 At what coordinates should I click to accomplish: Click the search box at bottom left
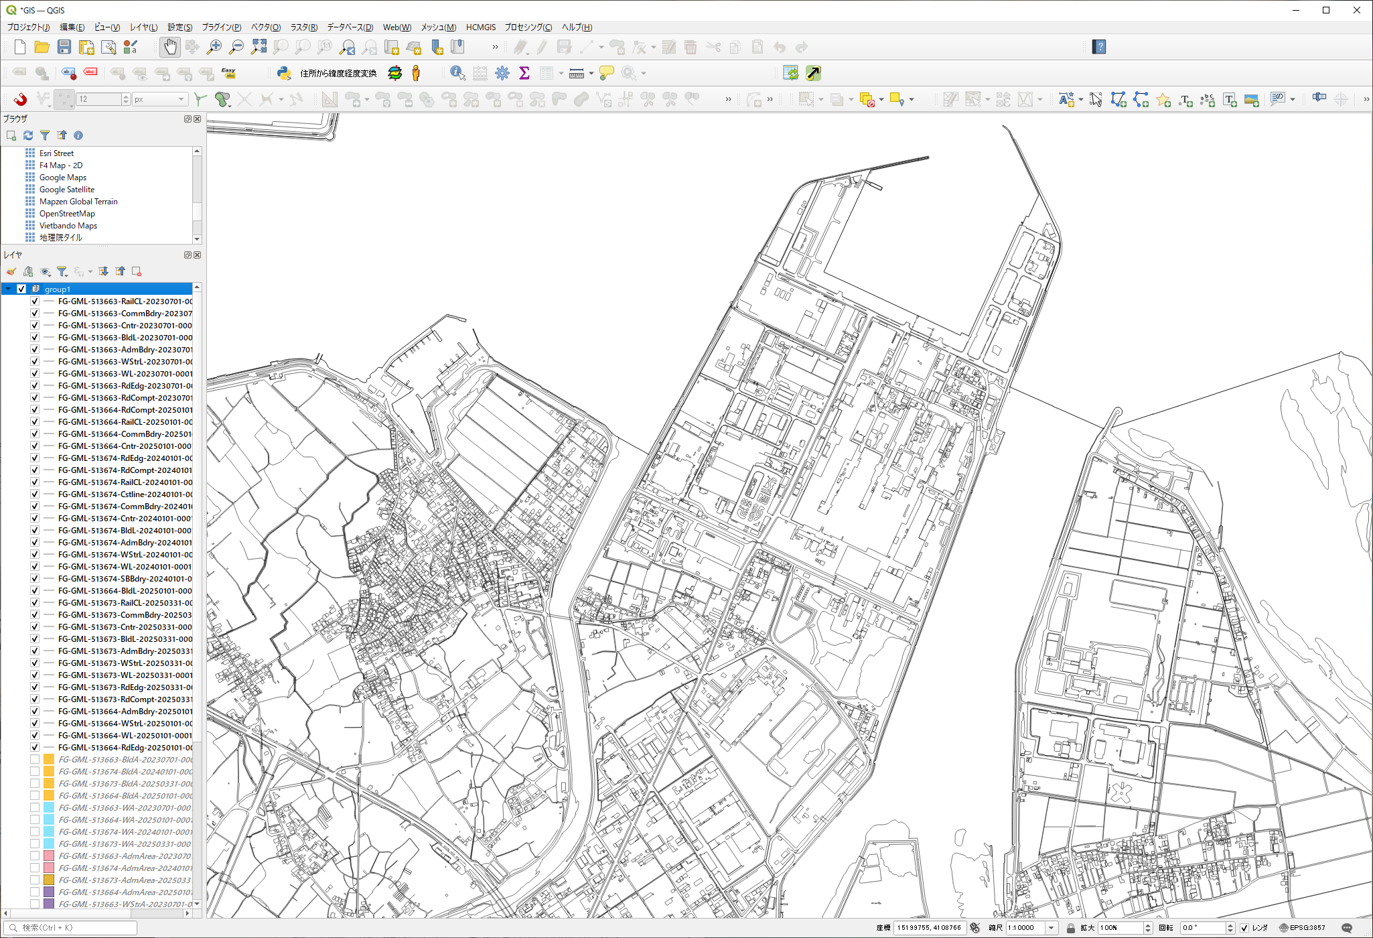[x=70, y=928]
